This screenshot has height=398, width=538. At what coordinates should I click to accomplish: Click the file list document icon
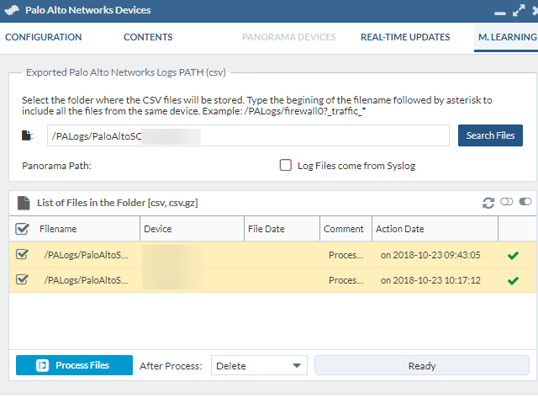(24, 203)
